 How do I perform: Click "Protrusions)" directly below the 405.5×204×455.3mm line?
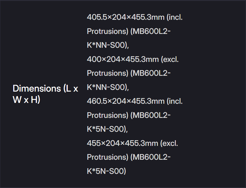(107, 31)
